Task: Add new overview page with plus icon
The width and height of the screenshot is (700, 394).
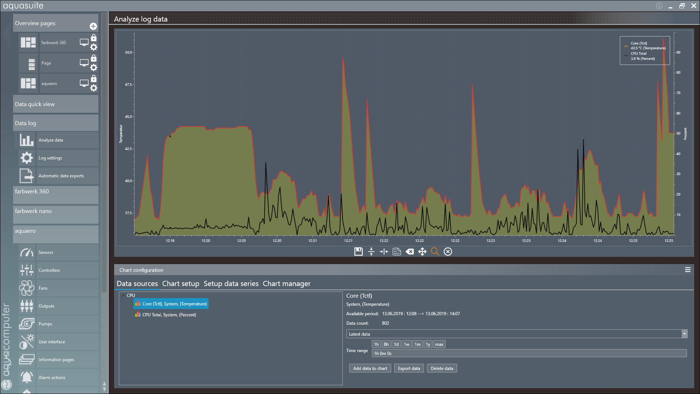Action: pyautogui.click(x=93, y=26)
